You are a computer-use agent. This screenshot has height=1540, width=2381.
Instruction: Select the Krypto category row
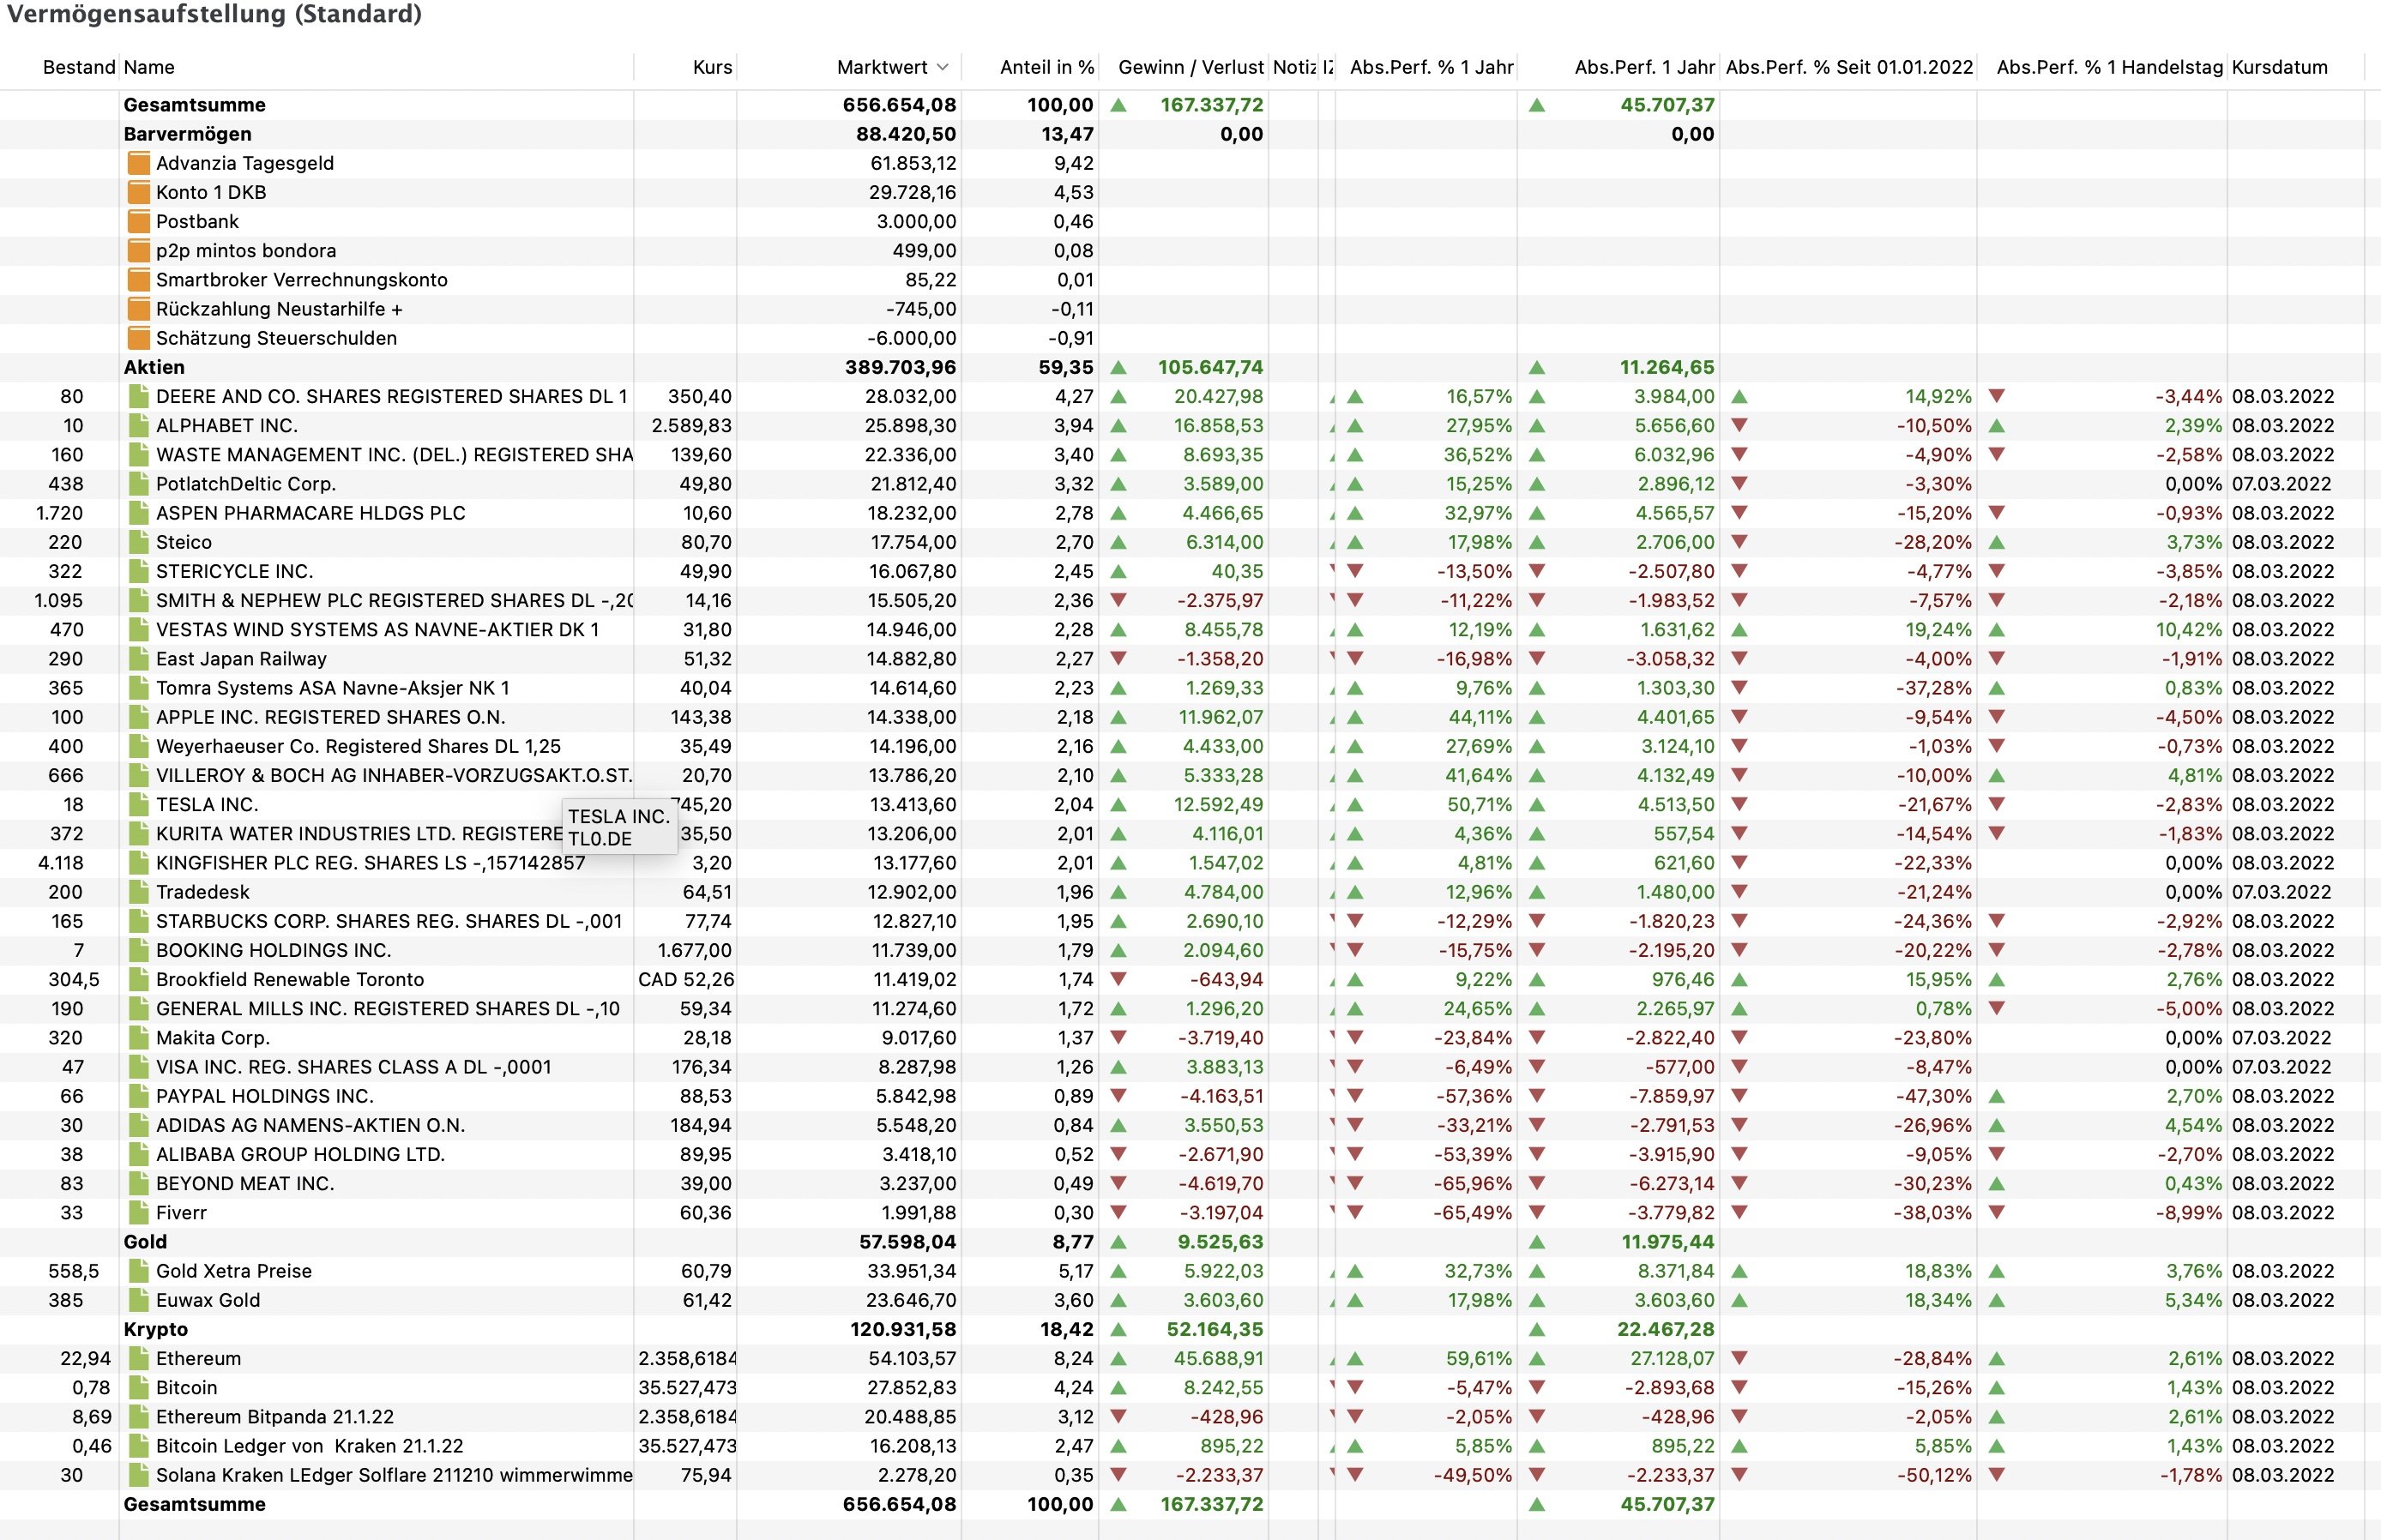tap(156, 1329)
